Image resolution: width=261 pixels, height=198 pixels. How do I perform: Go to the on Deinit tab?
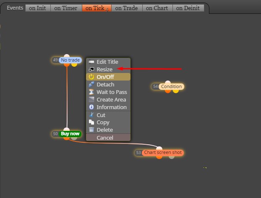[188, 8]
